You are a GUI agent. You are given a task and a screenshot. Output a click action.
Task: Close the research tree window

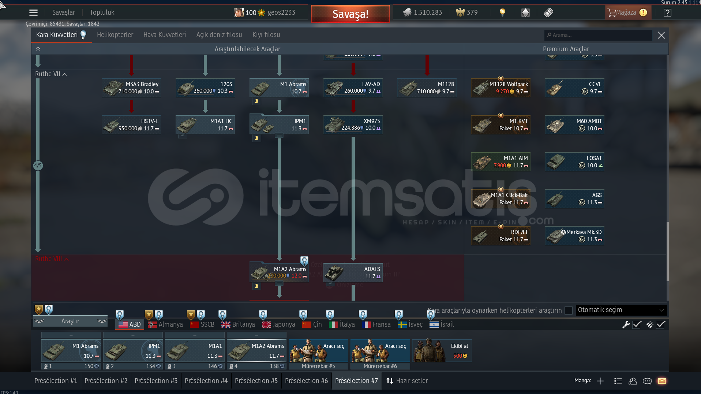coord(661,35)
